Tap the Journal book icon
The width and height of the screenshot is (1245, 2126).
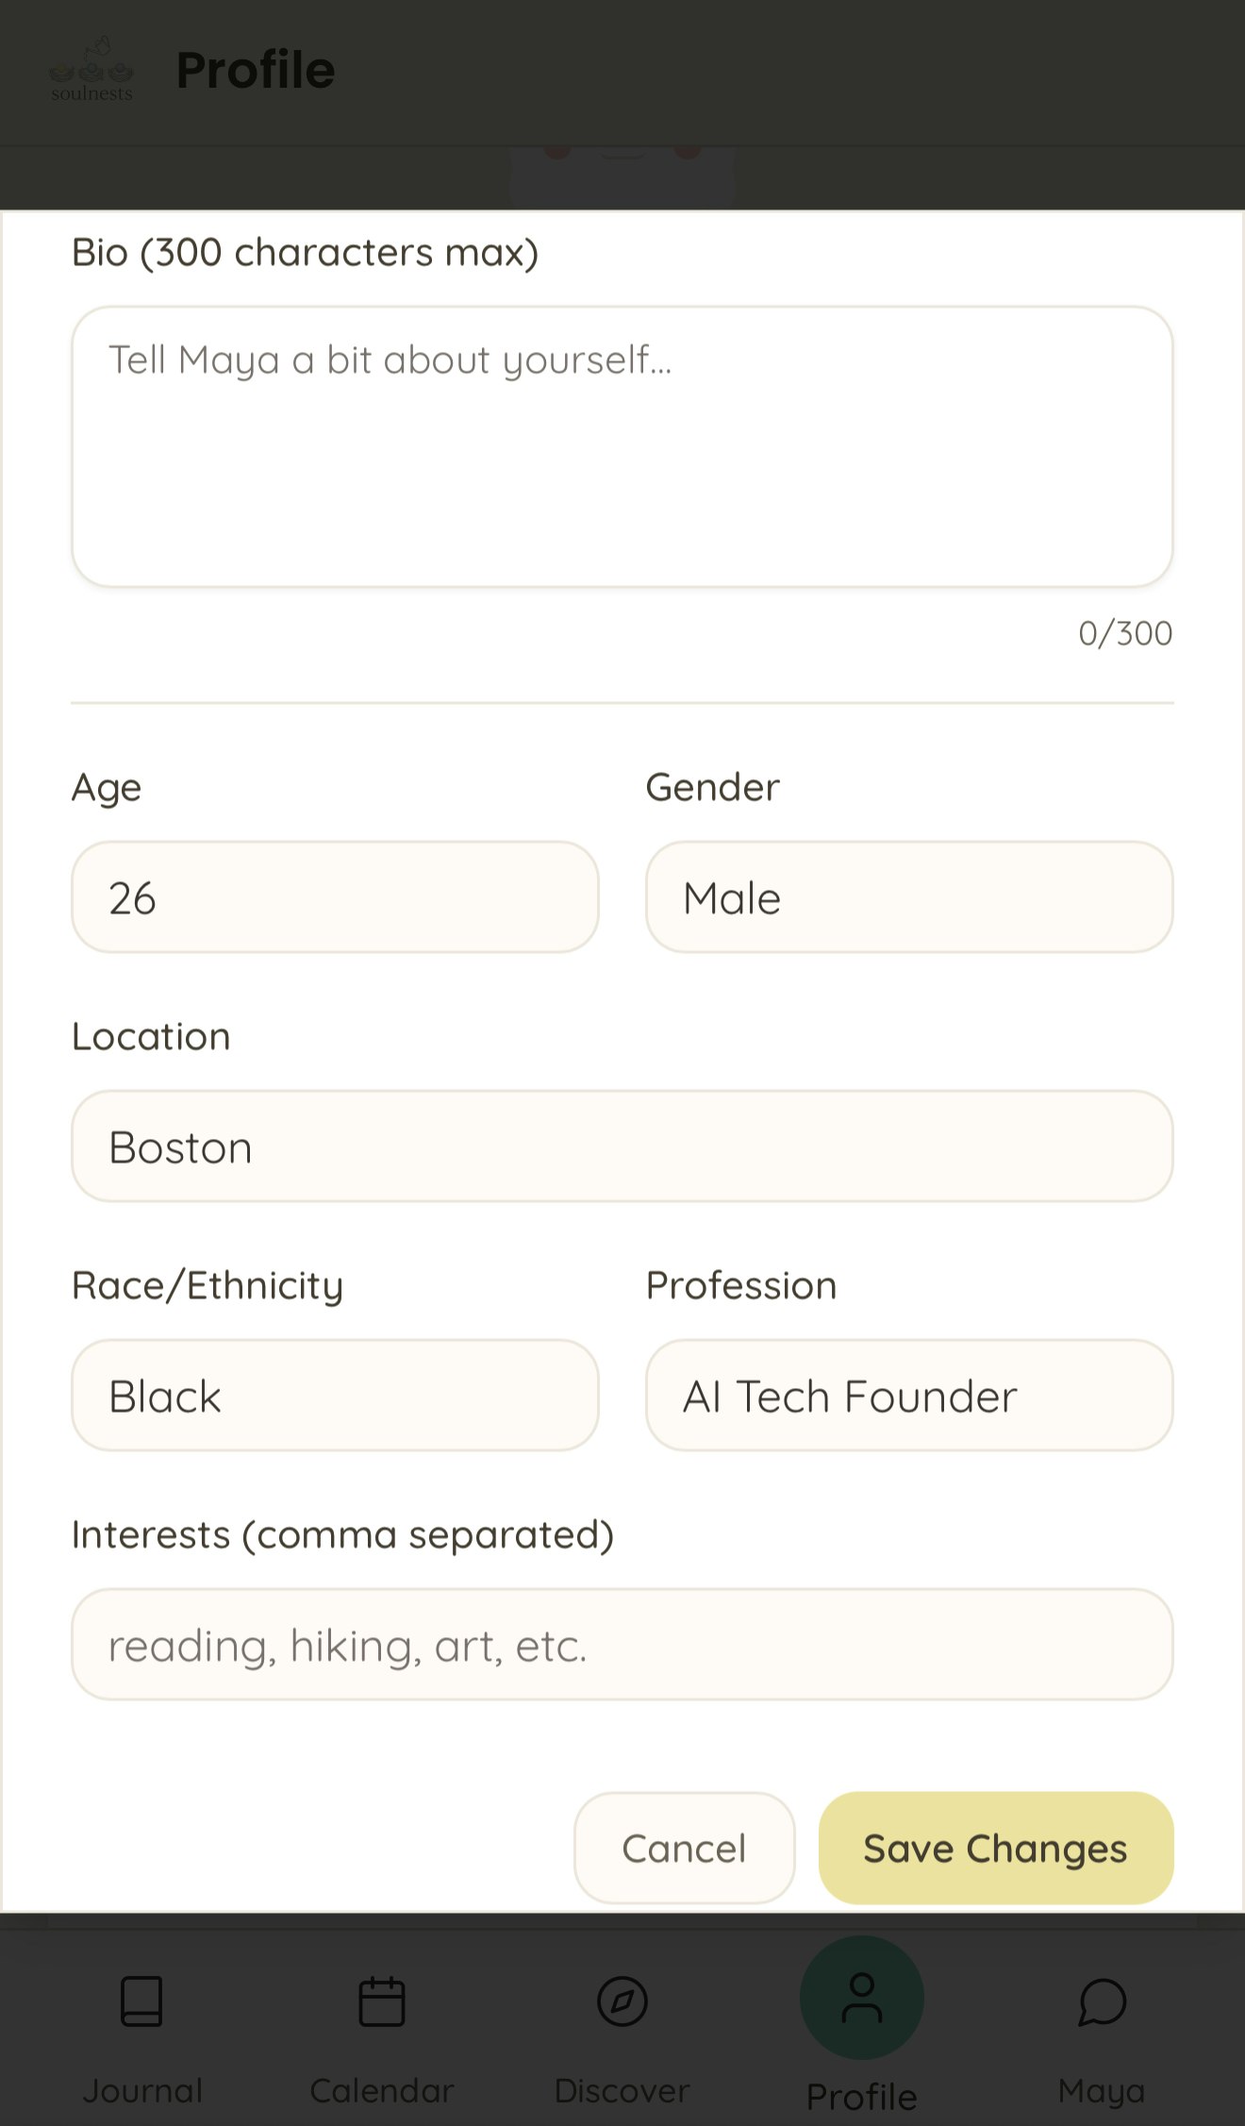(x=141, y=2001)
